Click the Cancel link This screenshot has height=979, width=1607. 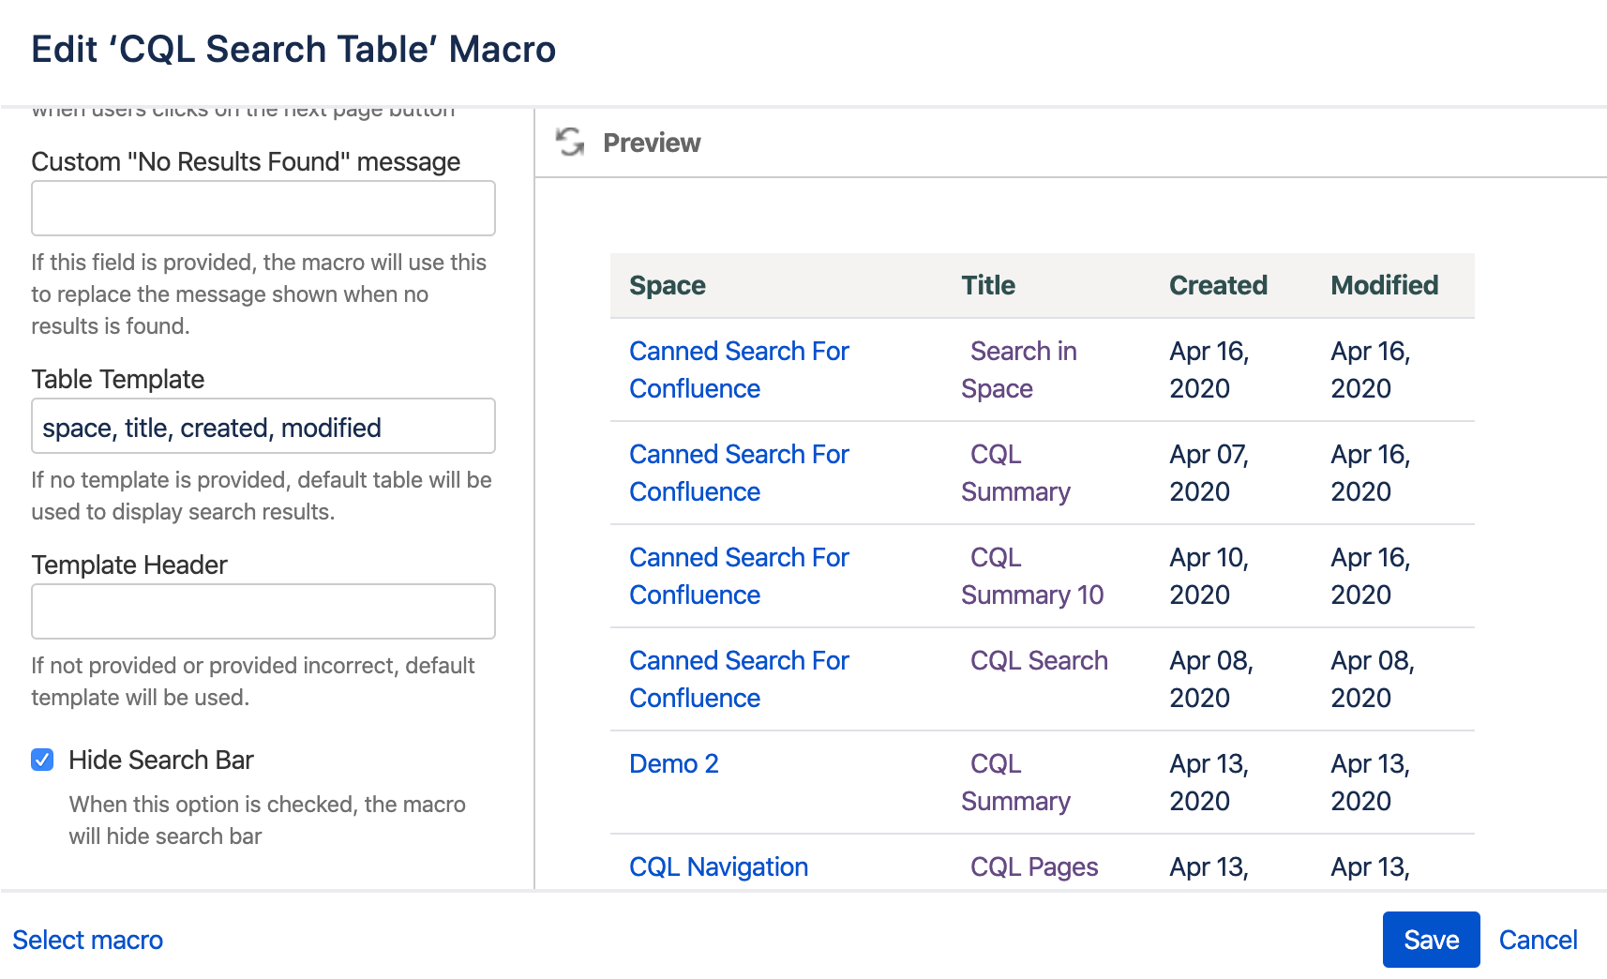coord(1538,940)
